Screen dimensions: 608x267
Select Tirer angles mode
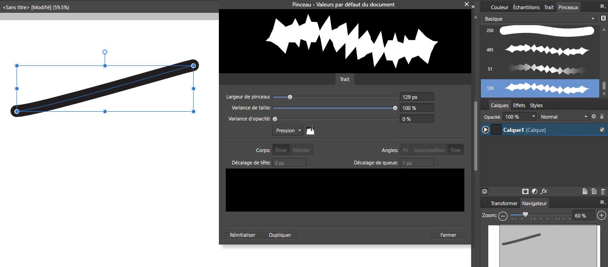point(456,150)
